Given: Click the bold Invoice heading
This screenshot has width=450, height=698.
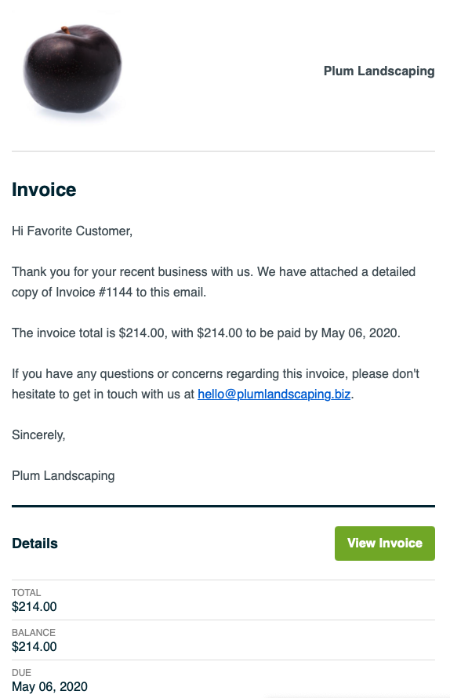Looking at the screenshot, I should (x=44, y=190).
